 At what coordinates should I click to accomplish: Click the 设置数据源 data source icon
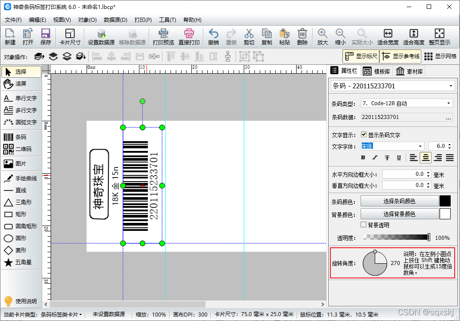(x=101, y=37)
